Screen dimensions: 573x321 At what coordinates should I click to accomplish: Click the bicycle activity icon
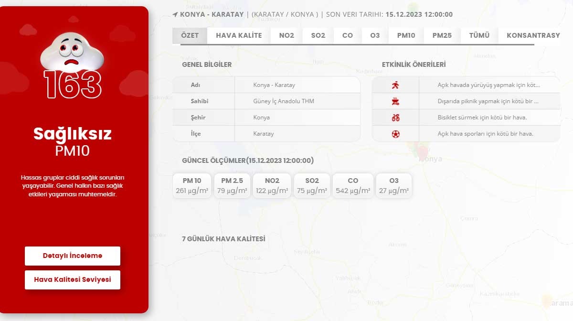395,118
